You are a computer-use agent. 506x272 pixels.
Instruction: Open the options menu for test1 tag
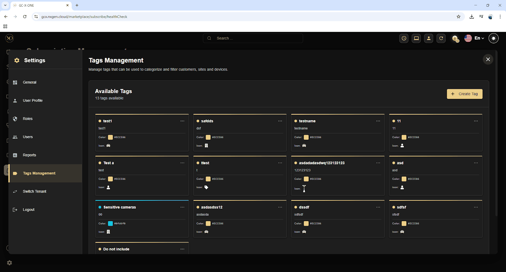182,121
